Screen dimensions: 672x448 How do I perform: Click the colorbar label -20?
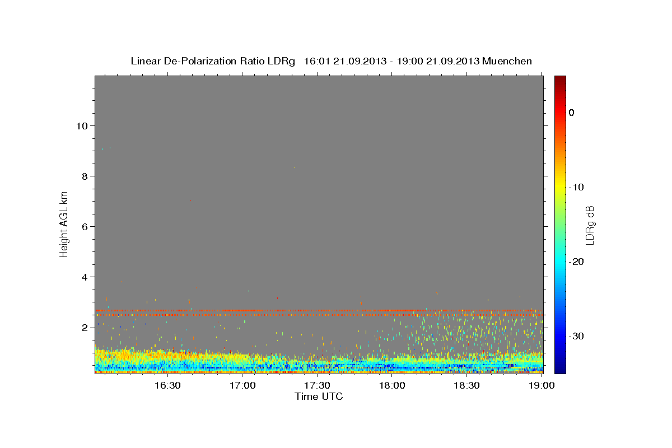(576, 262)
